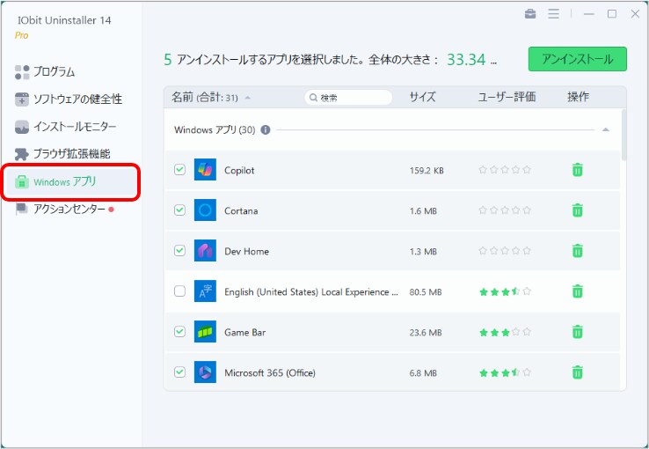This screenshot has height=449, width=649.
Task: Sort by 名前 column arrow
Action: pyautogui.click(x=247, y=99)
